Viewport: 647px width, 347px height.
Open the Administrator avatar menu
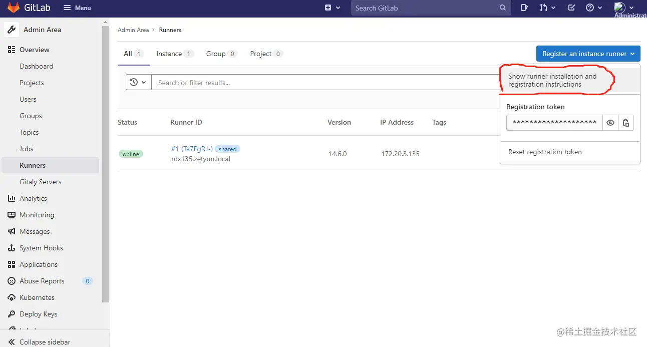tap(624, 8)
